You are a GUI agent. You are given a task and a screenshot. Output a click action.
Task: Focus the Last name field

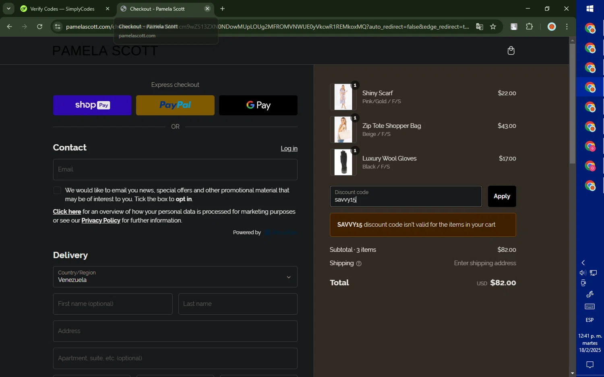[x=238, y=304]
